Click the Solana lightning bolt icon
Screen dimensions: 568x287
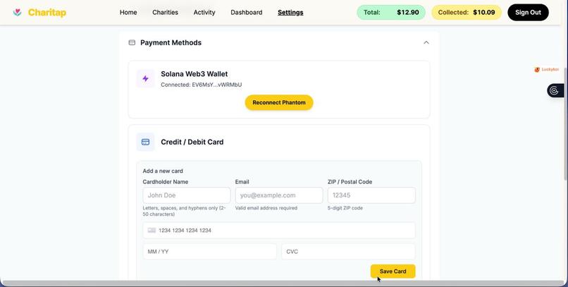[145, 79]
